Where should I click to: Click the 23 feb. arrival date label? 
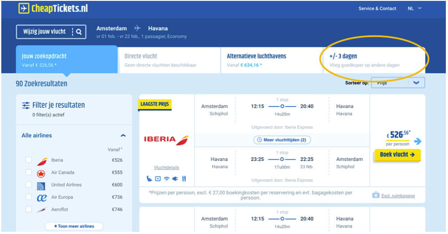[x=307, y=166]
